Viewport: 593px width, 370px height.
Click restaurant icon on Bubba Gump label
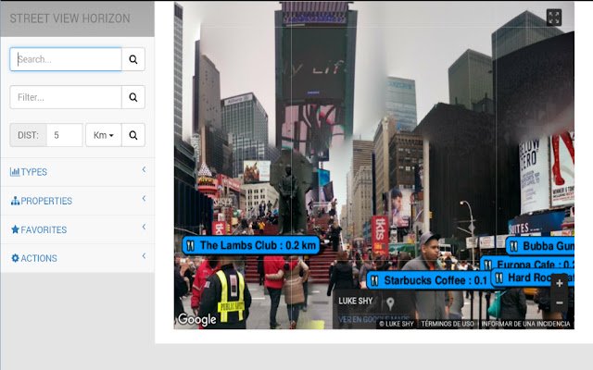pyautogui.click(x=514, y=247)
